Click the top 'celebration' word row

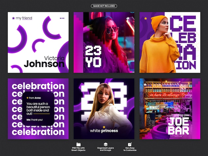pyautogui.click(x=38, y=86)
